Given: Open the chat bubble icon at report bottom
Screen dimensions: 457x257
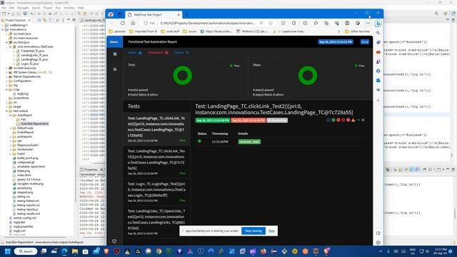Looking at the screenshot, I should [114, 241].
